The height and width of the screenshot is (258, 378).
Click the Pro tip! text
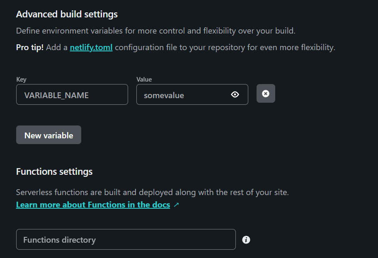pos(30,48)
